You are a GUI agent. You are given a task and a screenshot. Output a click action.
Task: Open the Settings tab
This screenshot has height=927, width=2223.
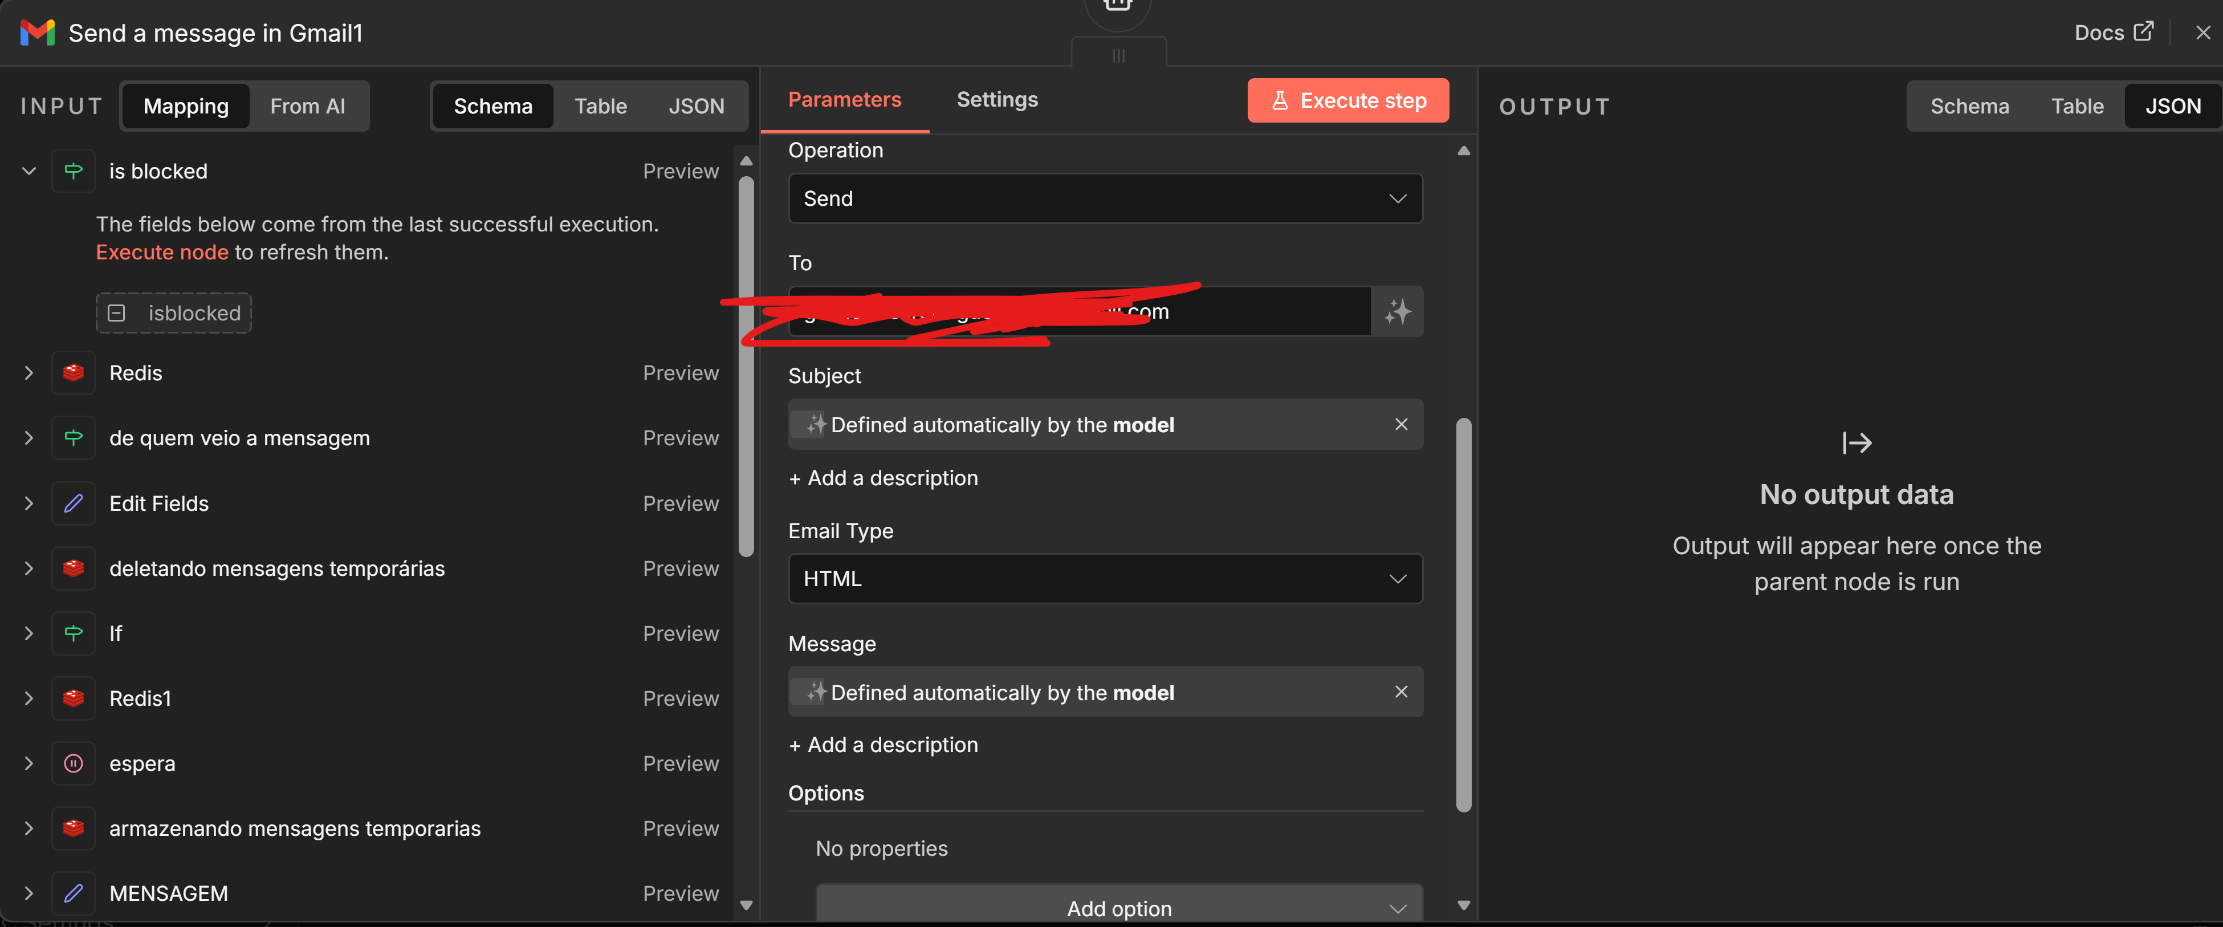click(x=997, y=99)
